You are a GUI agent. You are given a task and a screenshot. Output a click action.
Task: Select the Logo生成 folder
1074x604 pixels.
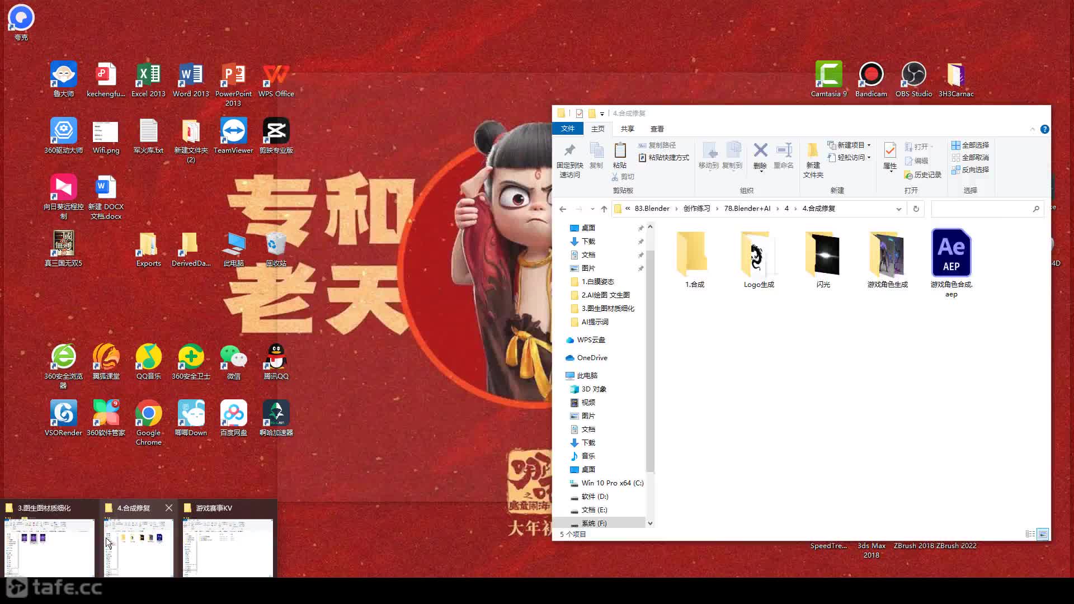(759, 259)
